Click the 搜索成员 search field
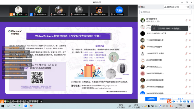Screen dimensions: 194x109 click(x=165, y=12)
